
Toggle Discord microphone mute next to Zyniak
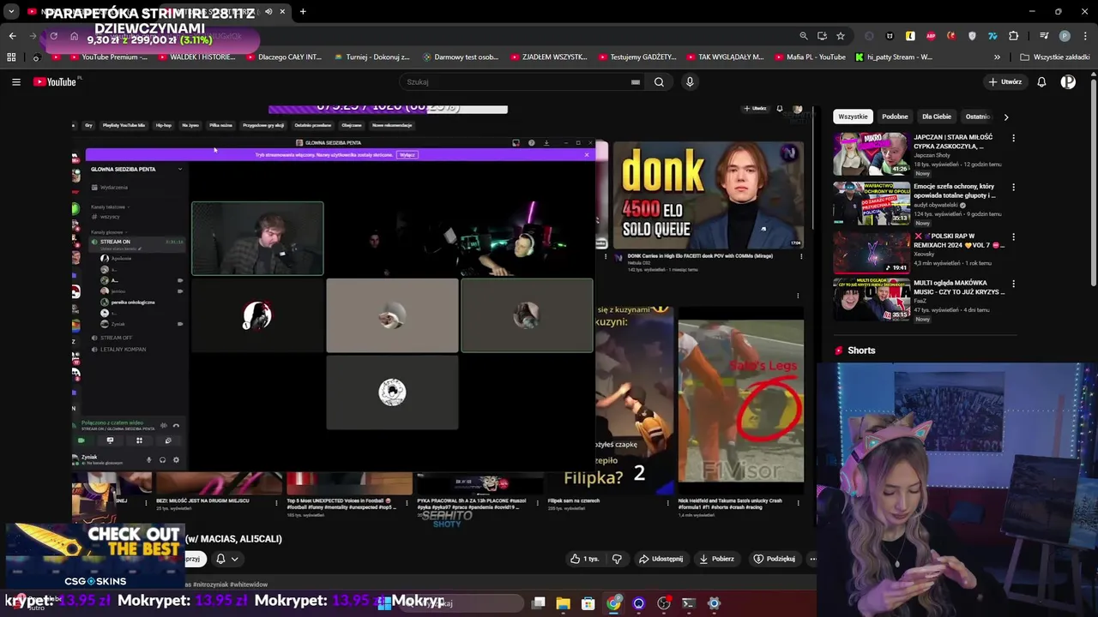point(148,460)
